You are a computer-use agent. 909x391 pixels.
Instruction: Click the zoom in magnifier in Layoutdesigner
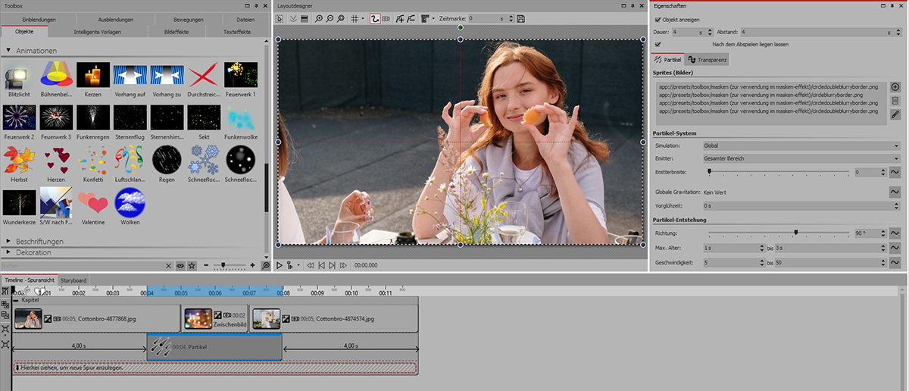click(x=319, y=18)
